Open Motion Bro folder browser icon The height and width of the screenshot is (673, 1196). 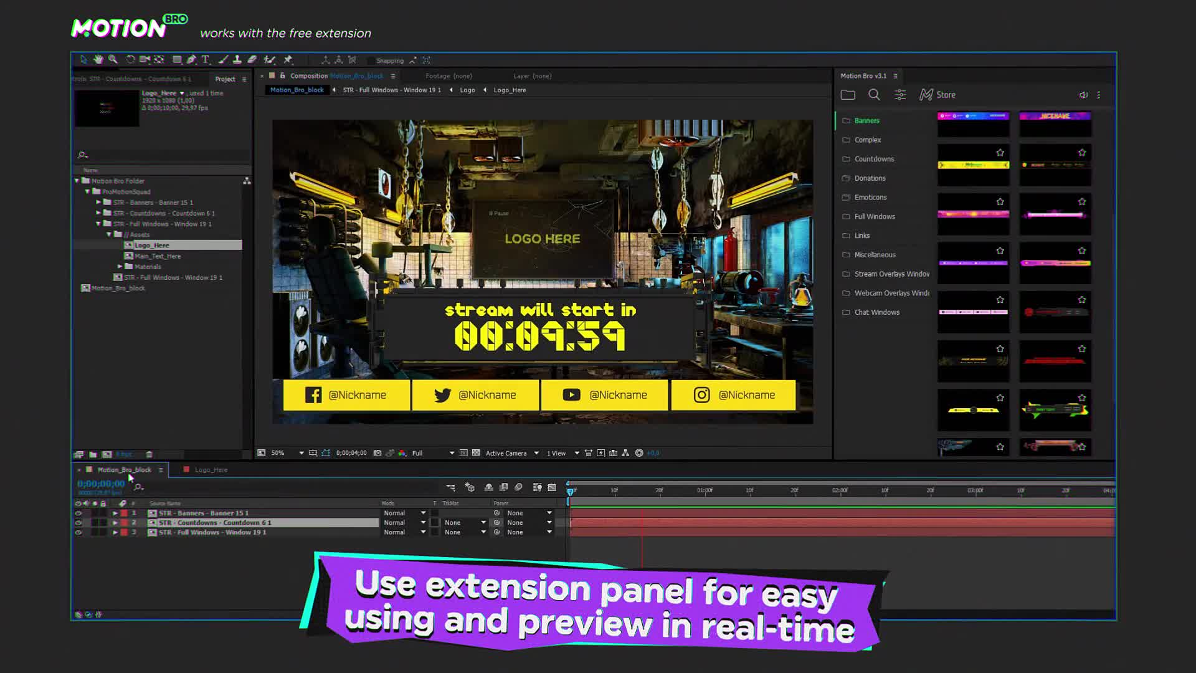pos(848,95)
